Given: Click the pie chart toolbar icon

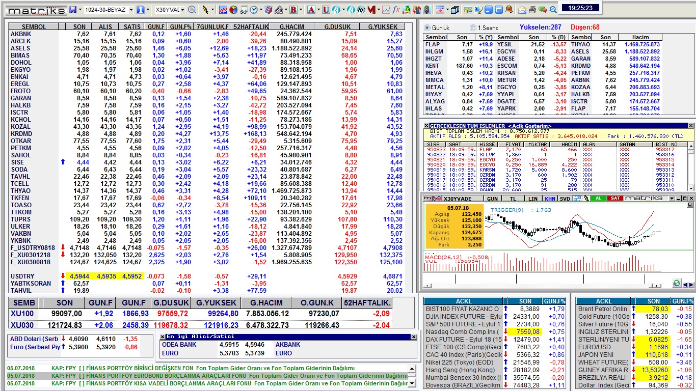Looking at the screenshot, I should 233,10.
